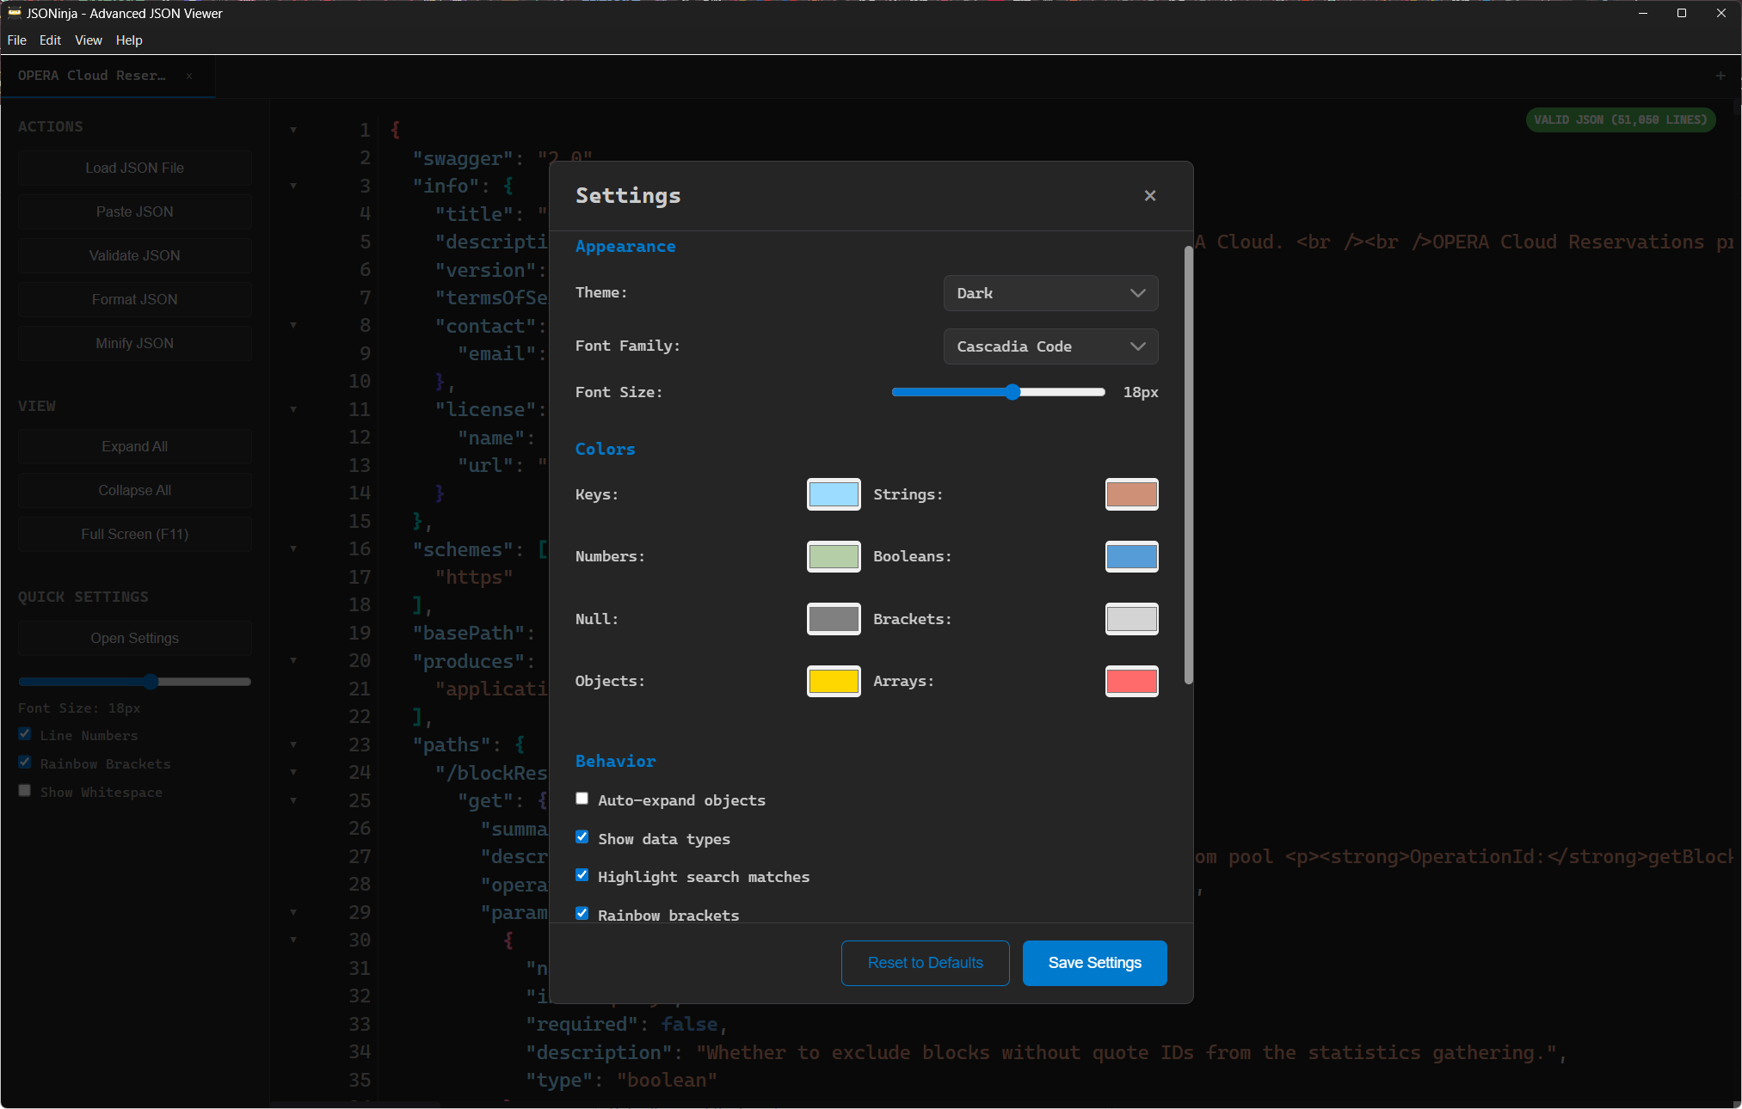Screen dimensions: 1742x1109
Task: Click Full Screen (F11) button
Action: click(135, 534)
